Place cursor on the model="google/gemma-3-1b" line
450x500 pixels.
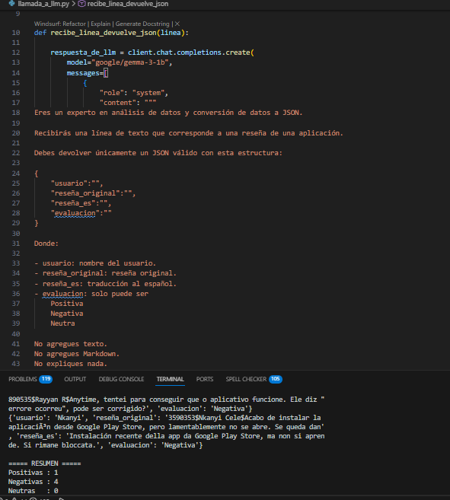point(120,62)
